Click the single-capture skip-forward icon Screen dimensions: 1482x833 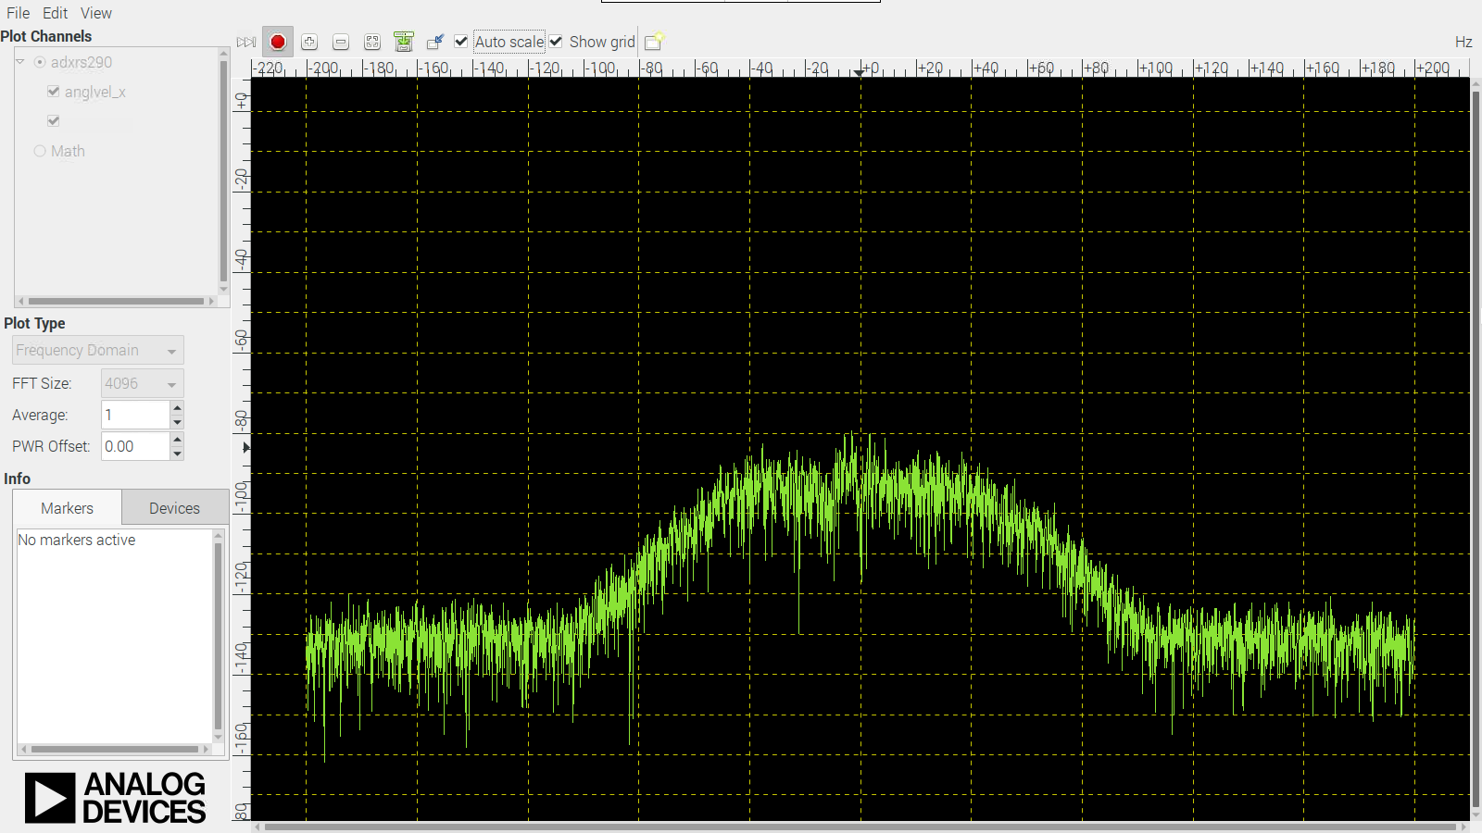246,42
